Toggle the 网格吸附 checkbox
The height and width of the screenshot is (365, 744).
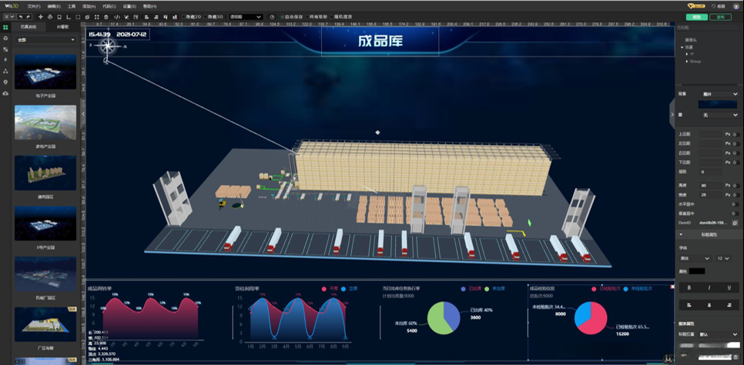click(x=306, y=17)
